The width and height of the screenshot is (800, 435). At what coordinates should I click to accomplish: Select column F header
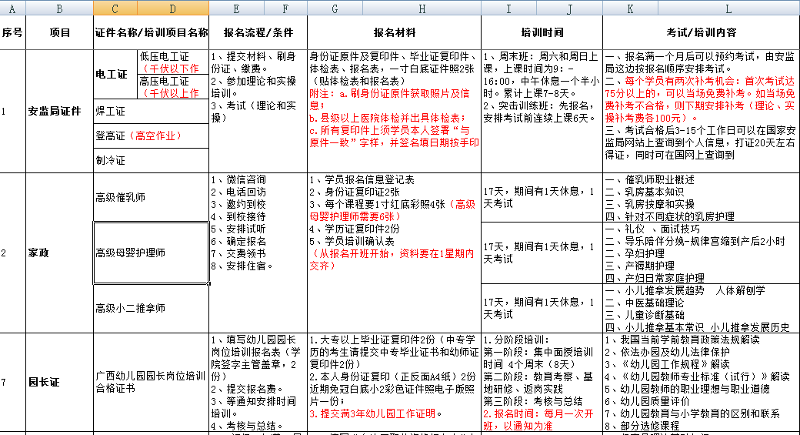coord(285,8)
